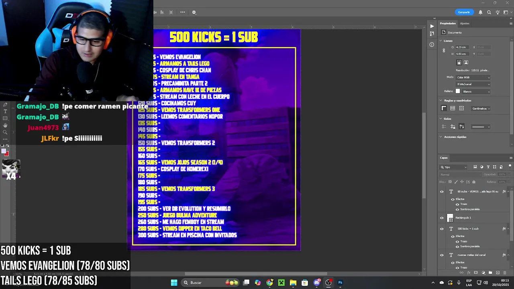This screenshot has height=289, width=514.
Task: Hide the '500 kicks = 1 sub' layer
Action: tap(442, 229)
